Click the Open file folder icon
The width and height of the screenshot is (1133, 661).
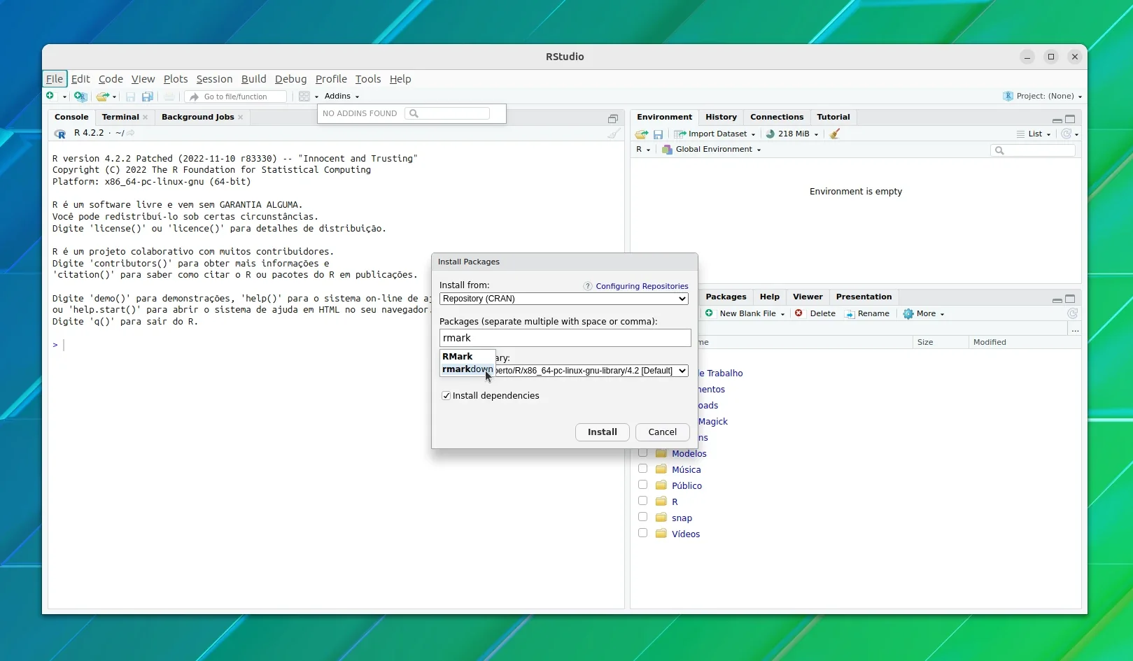click(x=103, y=97)
